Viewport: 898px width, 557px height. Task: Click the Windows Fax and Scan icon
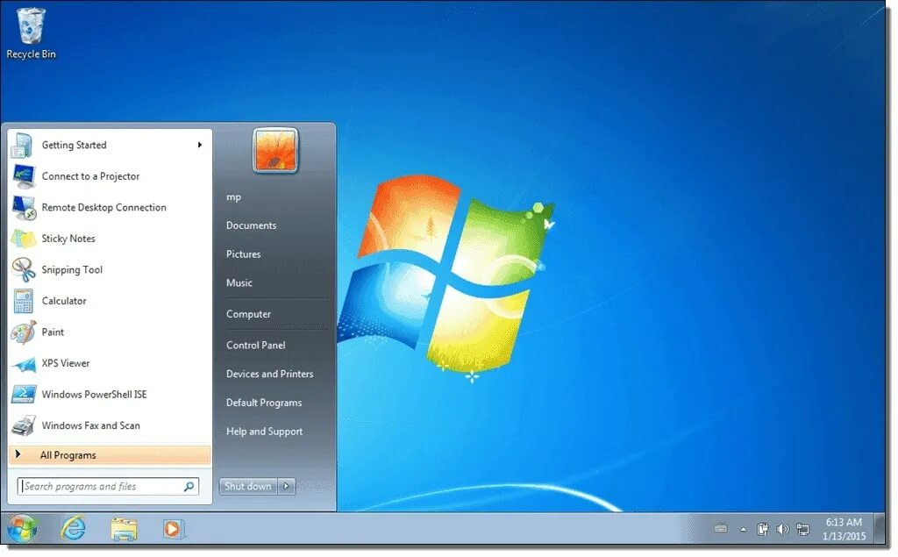(23, 425)
